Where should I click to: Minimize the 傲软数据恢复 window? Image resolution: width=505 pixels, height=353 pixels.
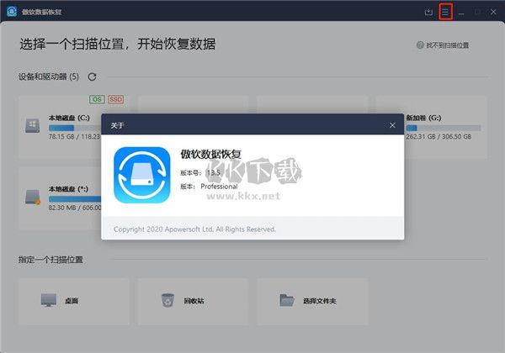461,12
